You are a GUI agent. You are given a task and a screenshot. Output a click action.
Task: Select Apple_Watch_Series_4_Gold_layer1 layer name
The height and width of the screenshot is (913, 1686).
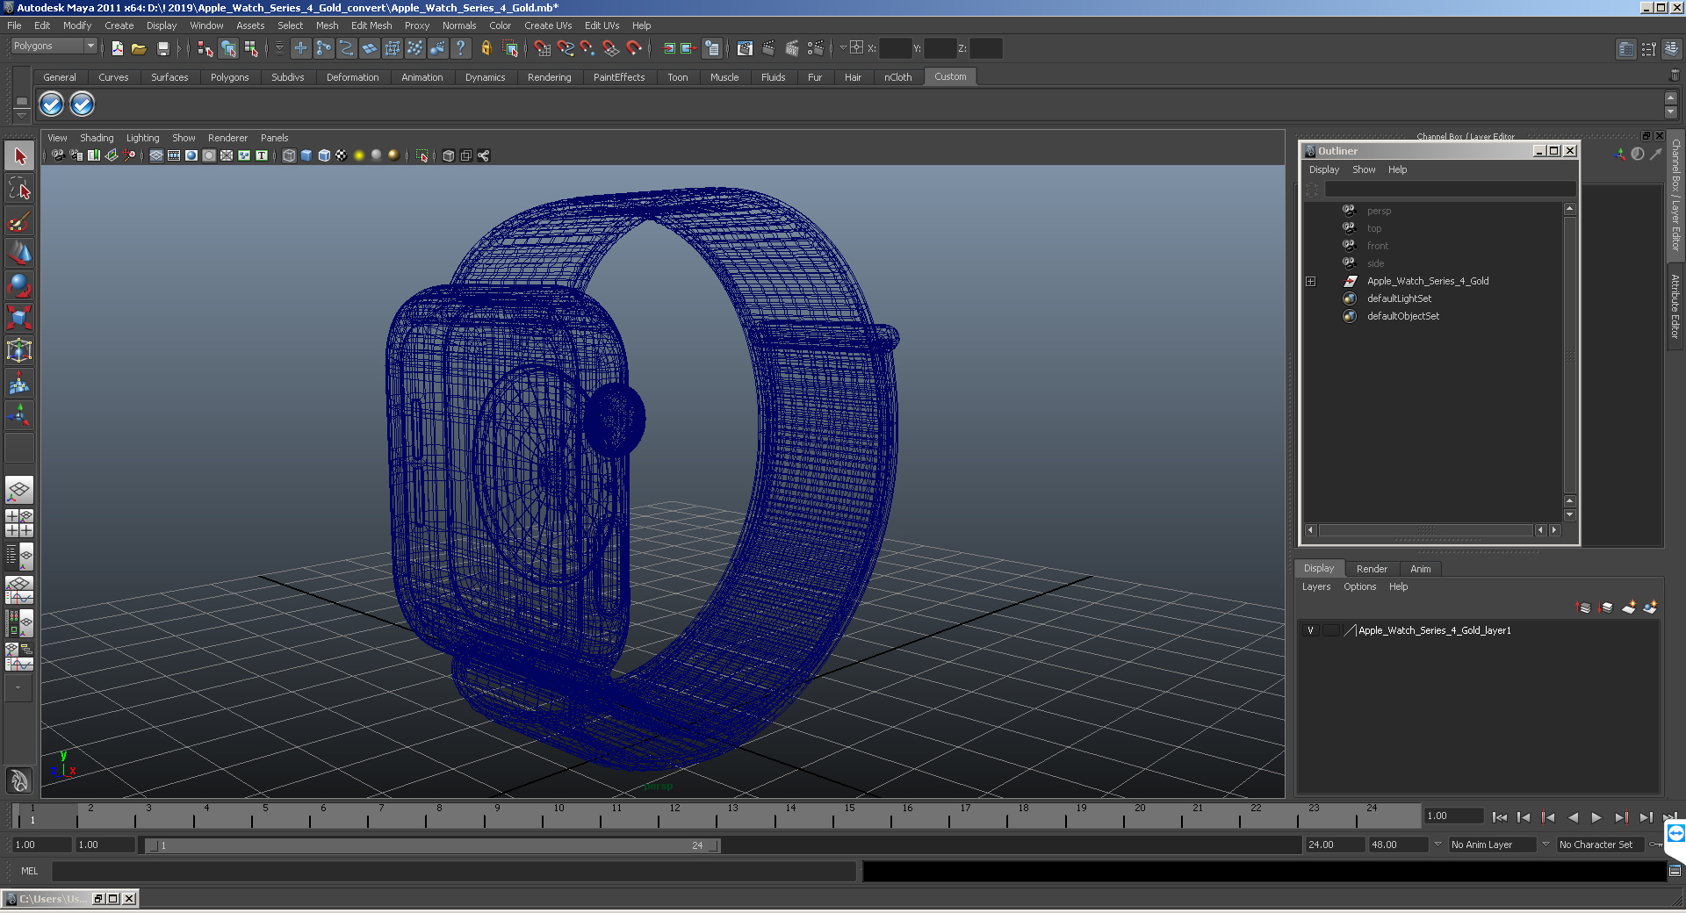pos(1435,630)
